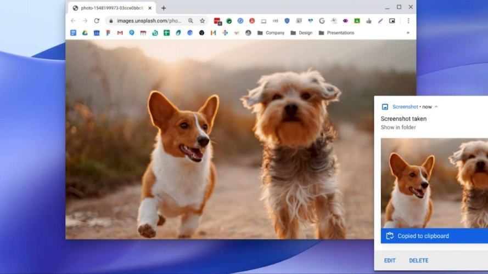Click DELETE in the screenshot notification
Viewport: 488px width, 274px height.
[419, 260]
